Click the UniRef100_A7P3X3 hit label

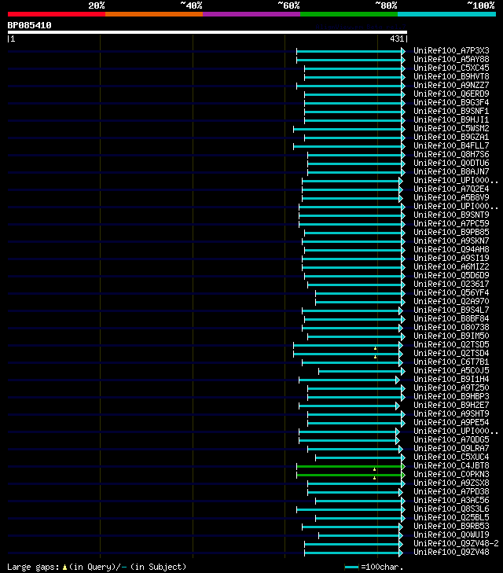(x=451, y=51)
